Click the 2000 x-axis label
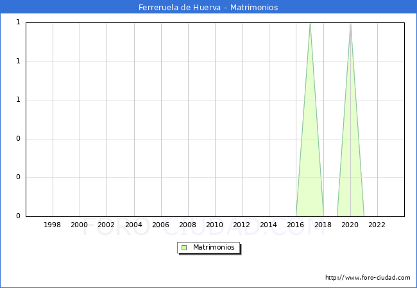The height and width of the screenshot is (288, 417). pos(80,225)
